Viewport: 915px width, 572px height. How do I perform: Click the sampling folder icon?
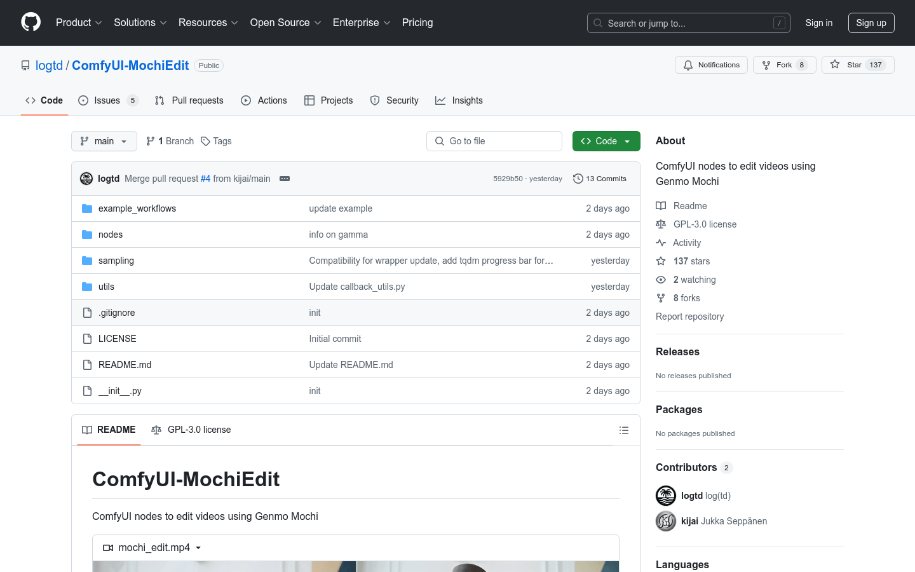coord(87,261)
